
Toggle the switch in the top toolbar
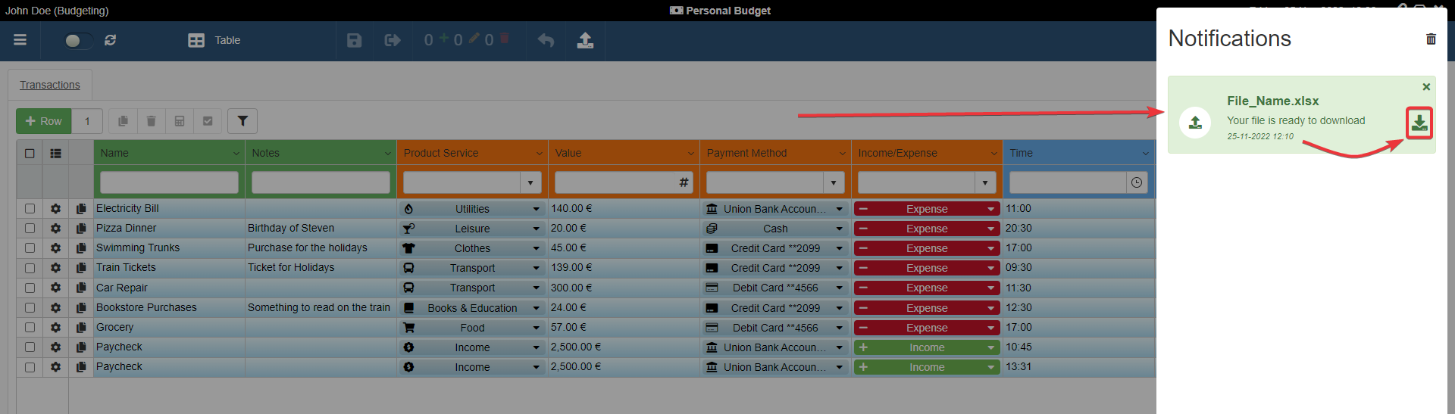(77, 40)
